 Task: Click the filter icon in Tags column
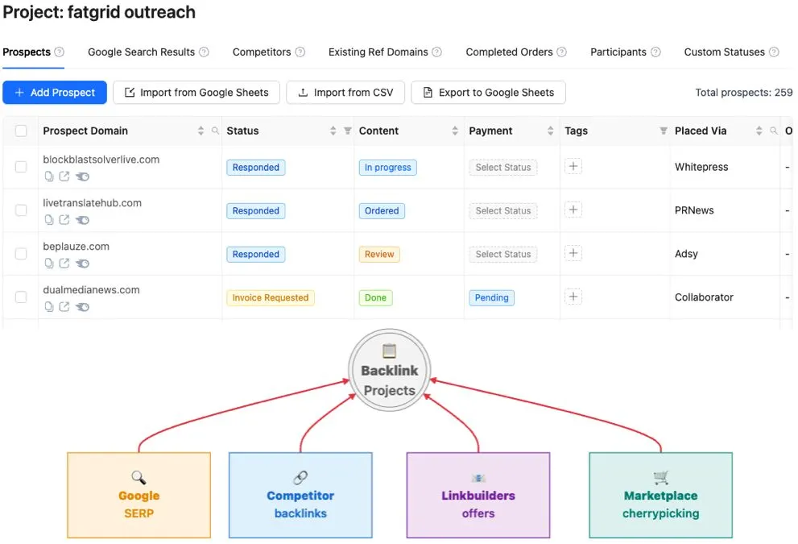tap(664, 131)
